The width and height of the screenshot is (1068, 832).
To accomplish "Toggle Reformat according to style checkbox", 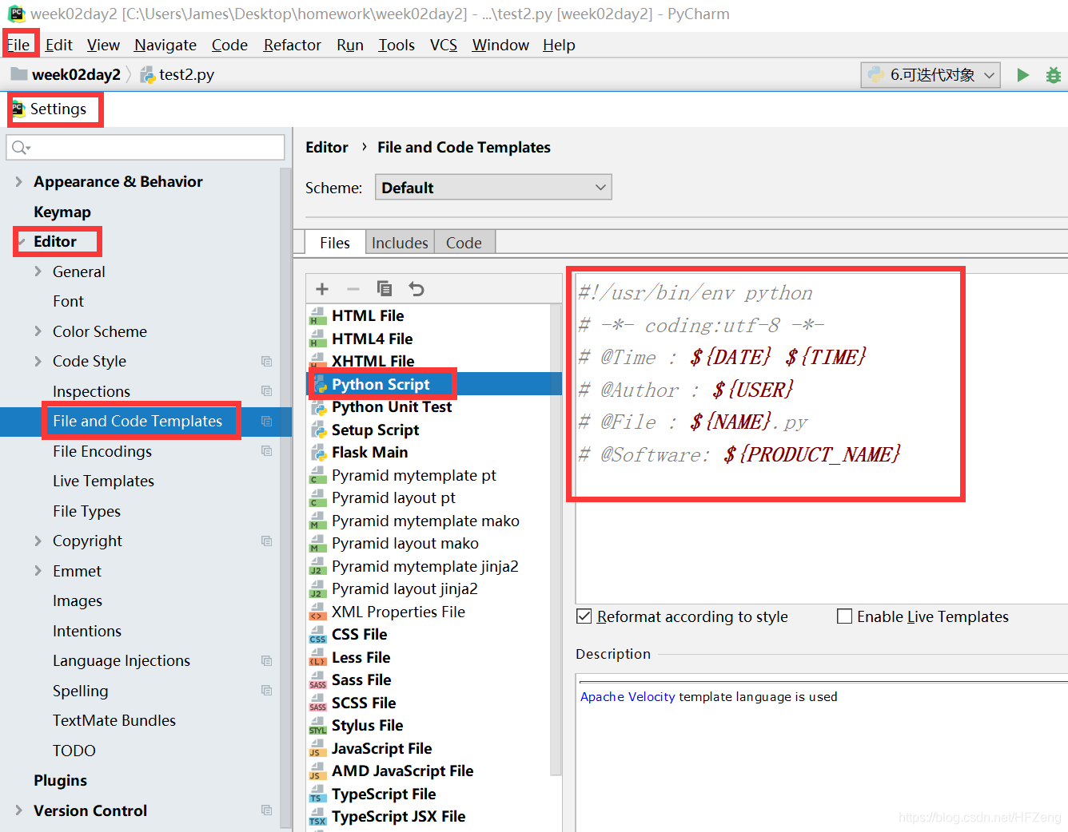I will [x=584, y=616].
